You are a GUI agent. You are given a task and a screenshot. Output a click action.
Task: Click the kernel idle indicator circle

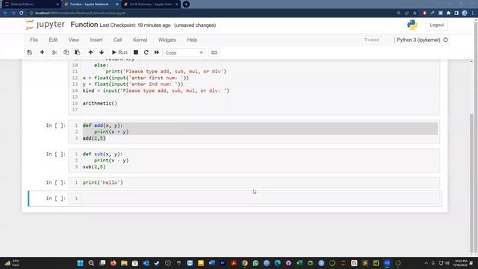[445, 40]
